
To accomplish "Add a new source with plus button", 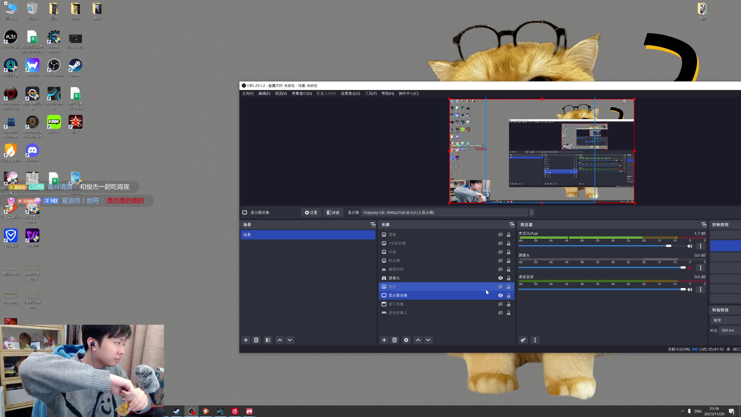I will point(384,340).
